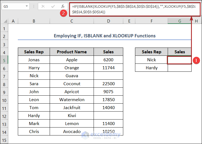Screen dimensions: 202x144
Task: Click the title text Employing IF, ISBLANK and XLOOKUP
Action: tap(105, 36)
